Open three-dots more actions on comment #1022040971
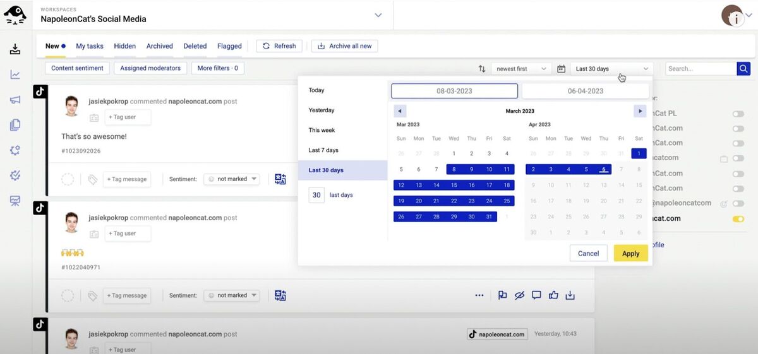Screen dimensions: 758x354 pos(479,295)
